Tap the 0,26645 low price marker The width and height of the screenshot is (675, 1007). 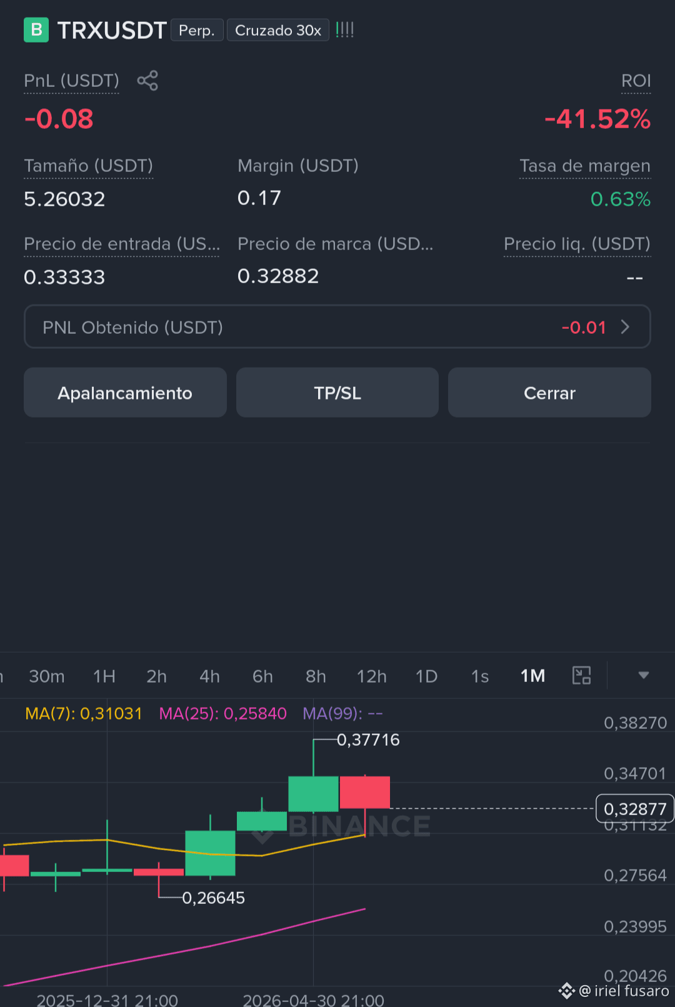tap(213, 898)
